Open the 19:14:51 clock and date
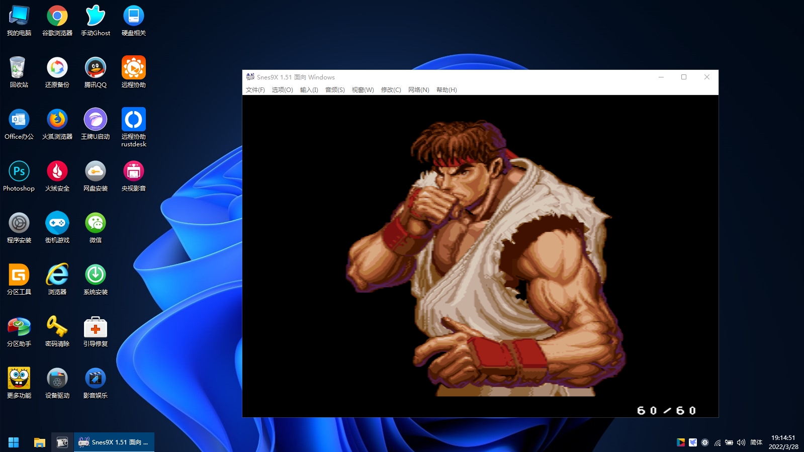 pos(783,442)
